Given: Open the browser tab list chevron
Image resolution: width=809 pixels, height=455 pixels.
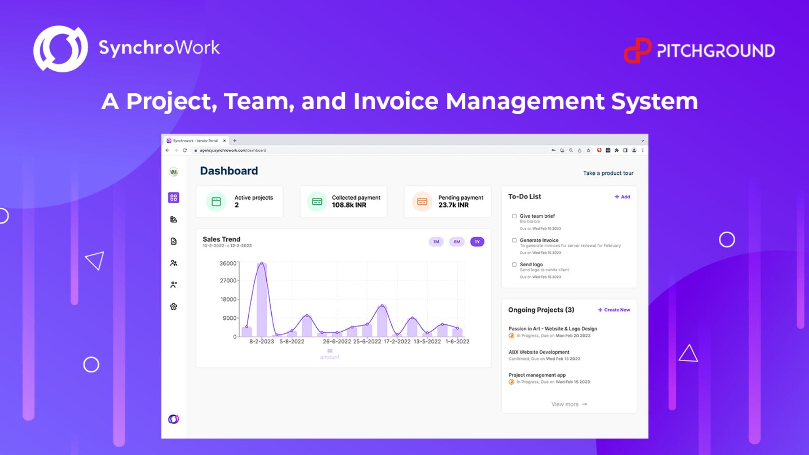Looking at the screenshot, I should pos(643,141).
